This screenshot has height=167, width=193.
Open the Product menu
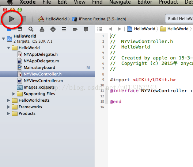pos(169,2)
